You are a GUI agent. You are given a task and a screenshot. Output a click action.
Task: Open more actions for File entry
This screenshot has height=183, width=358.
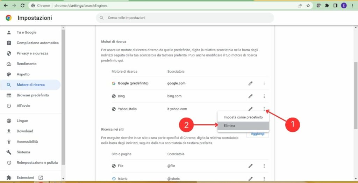point(264,166)
